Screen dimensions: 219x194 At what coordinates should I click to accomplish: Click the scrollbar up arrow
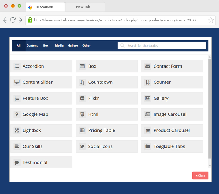(x=210, y=57)
